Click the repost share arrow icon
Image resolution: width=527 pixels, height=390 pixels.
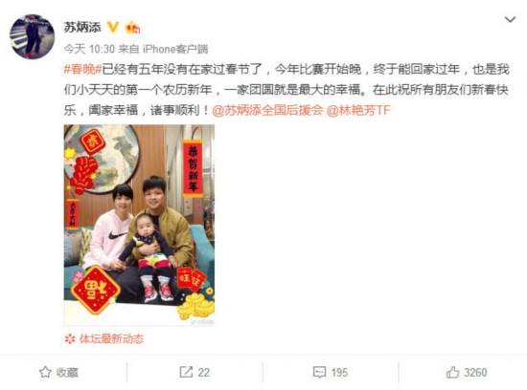[186, 372]
